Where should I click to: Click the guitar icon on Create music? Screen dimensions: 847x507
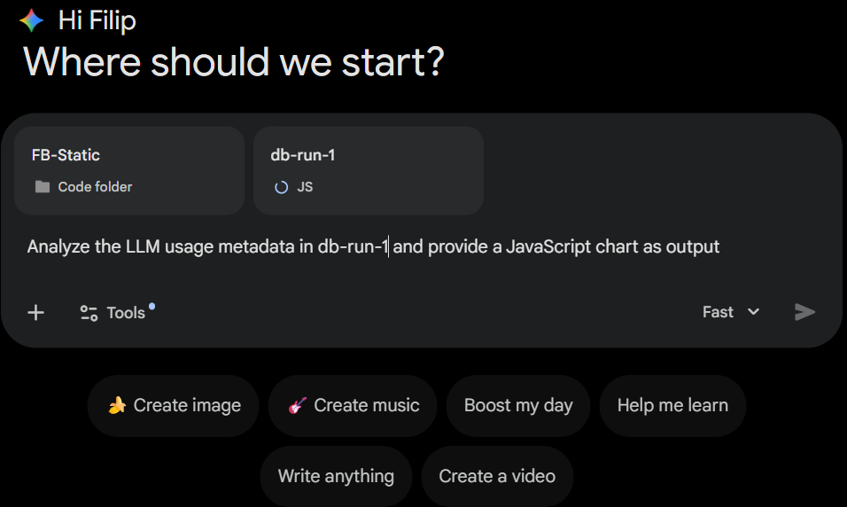click(x=297, y=406)
